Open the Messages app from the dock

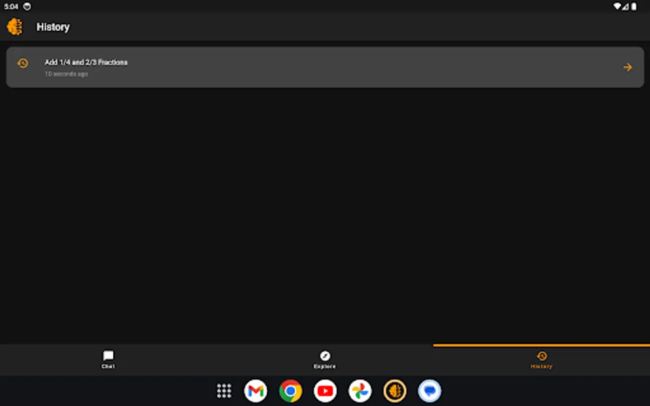(x=429, y=391)
